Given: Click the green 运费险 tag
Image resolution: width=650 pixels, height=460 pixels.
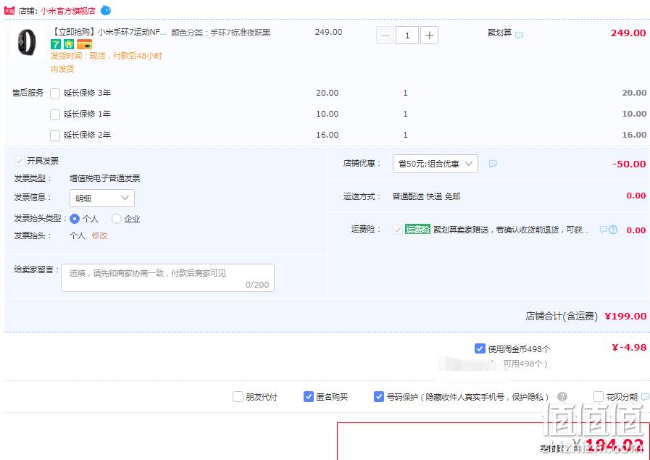Looking at the screenshot, I should pyautogui.click(x=417, y=229).
